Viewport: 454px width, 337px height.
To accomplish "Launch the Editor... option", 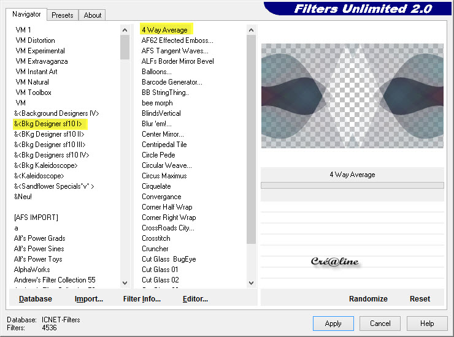I will click(195, 299).
